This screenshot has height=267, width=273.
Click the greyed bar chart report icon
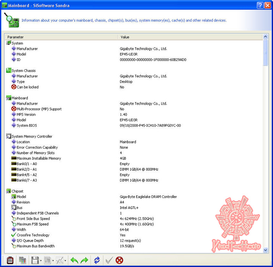[x=47, y=260]
